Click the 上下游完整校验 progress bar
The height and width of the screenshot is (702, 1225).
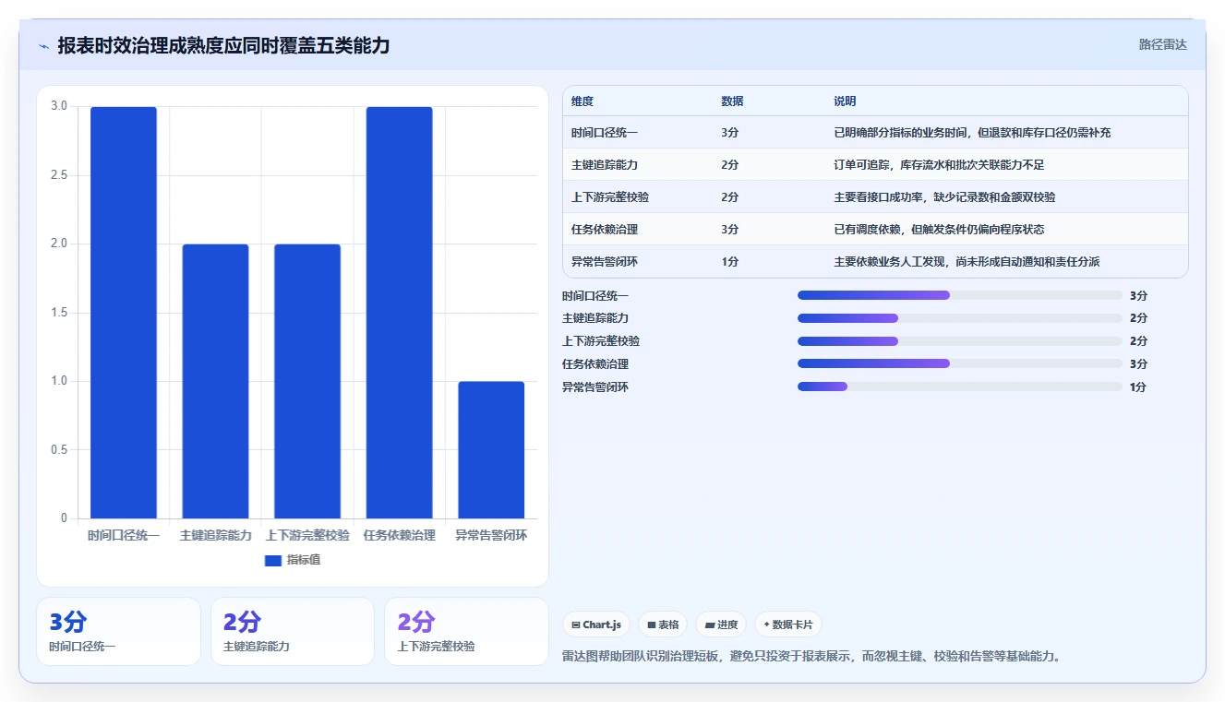(x=960, y=341)
